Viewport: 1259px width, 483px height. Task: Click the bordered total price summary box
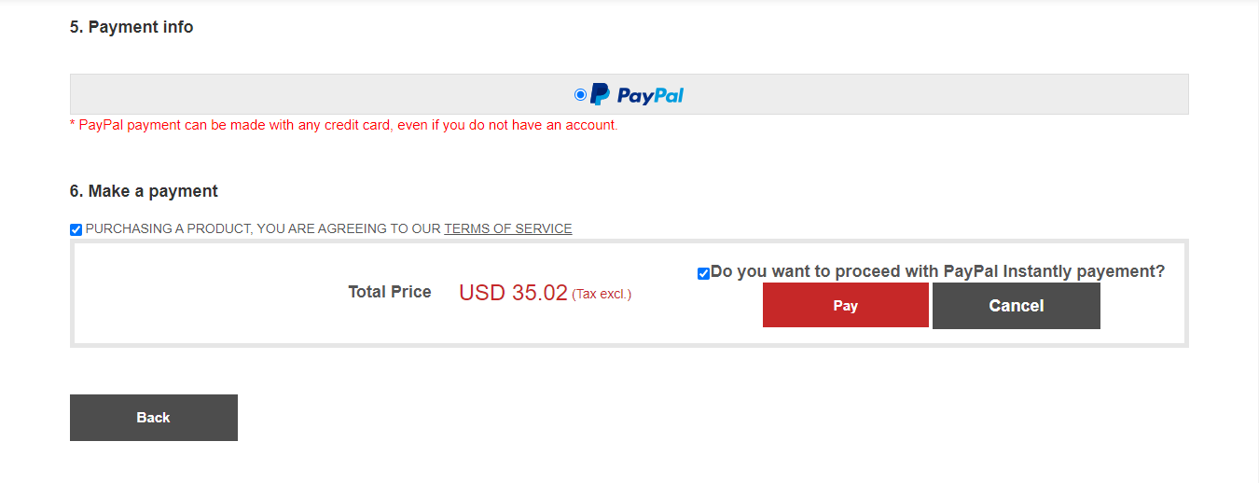click(629, 294)
